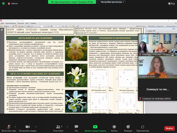Select Кафедра генетики і селекції video tile
The width and height of the screenshot is (177, 133).
158,45
